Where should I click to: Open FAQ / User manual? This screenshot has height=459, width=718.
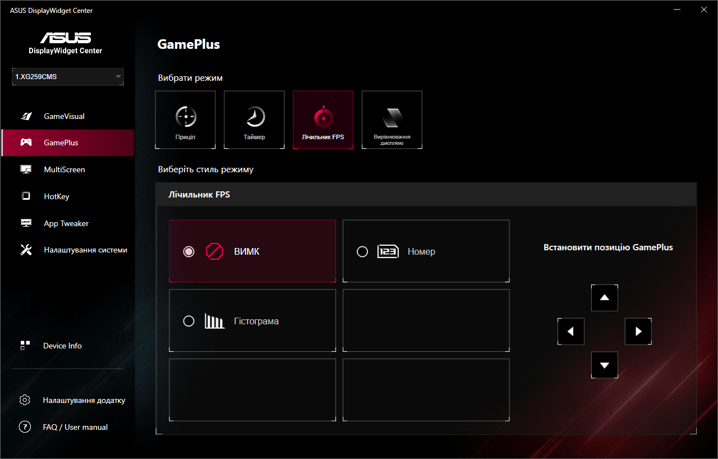click(x=75, y=426)
